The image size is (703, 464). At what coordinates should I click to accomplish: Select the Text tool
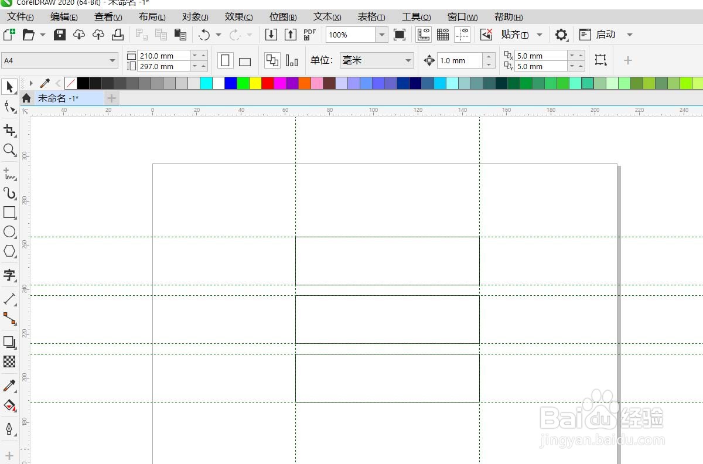9,274
